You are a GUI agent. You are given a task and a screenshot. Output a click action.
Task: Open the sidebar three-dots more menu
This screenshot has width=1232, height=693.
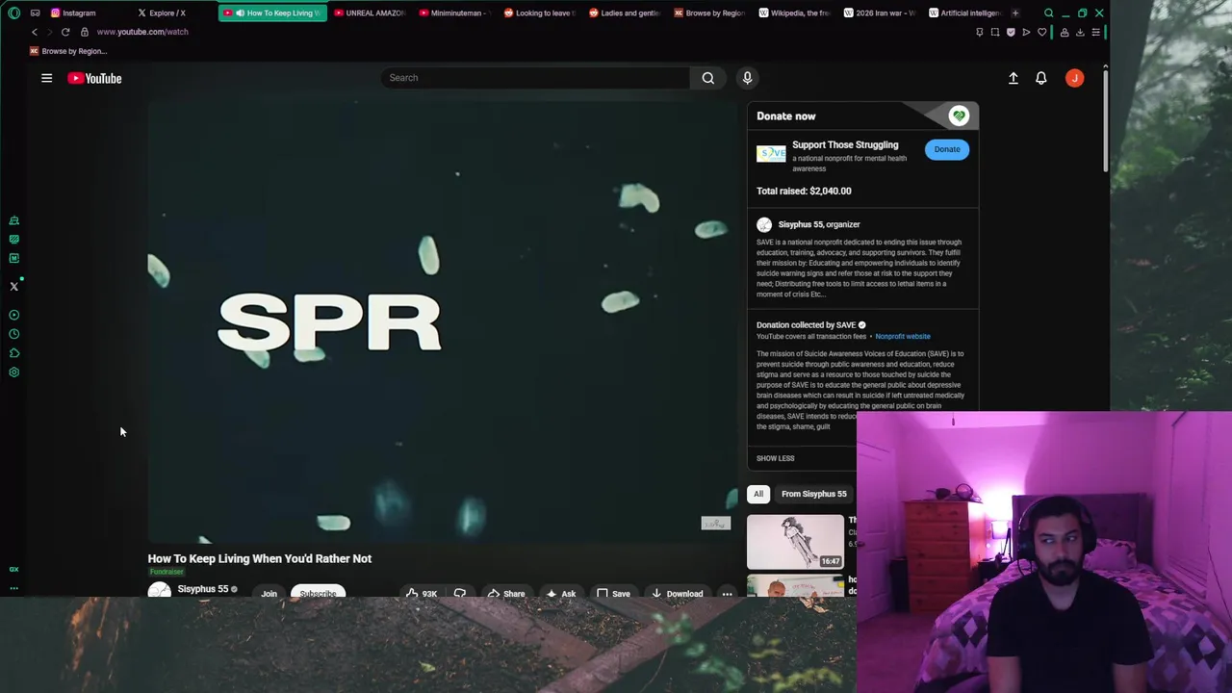[13, 587]
